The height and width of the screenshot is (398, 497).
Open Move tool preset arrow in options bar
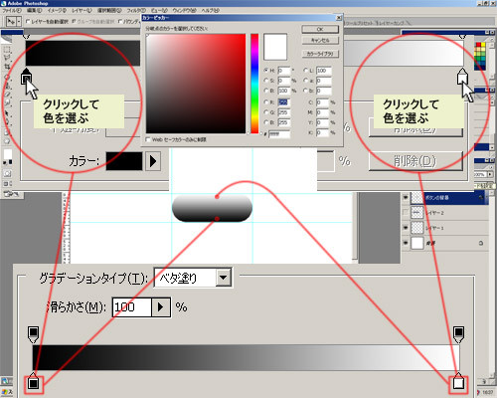pyautogui.click(x=19, y=22)
